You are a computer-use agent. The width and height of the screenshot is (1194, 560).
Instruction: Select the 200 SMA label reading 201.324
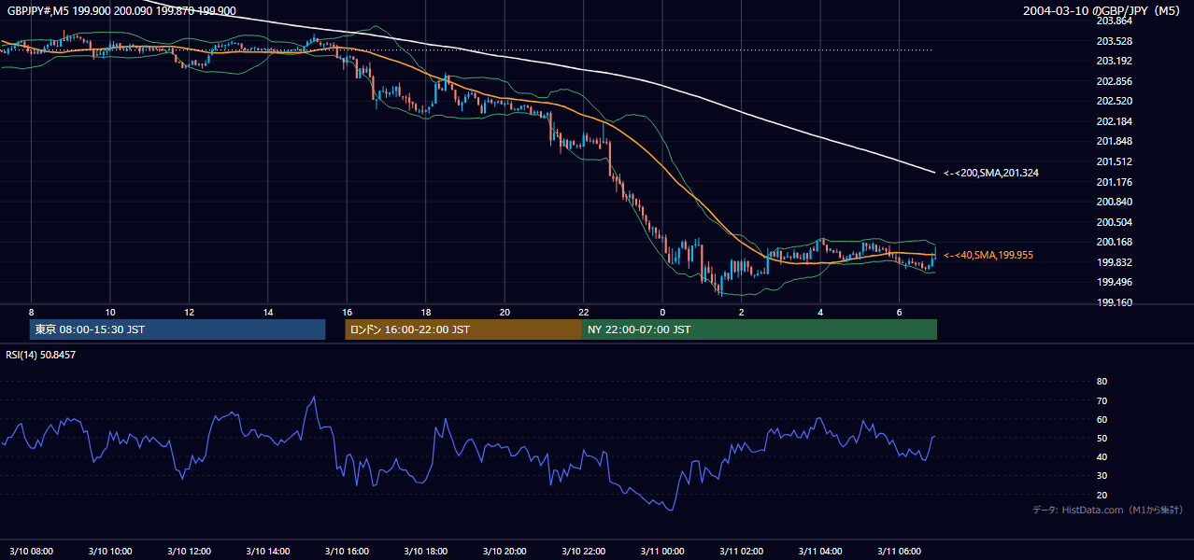pyautogui.click(x=990, y=173)
